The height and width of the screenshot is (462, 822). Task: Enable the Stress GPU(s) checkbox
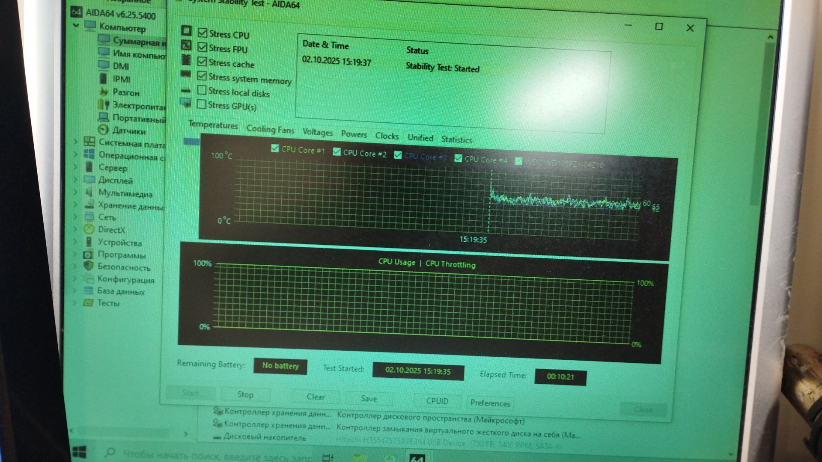pyautogui.click(x=201, y=104)
